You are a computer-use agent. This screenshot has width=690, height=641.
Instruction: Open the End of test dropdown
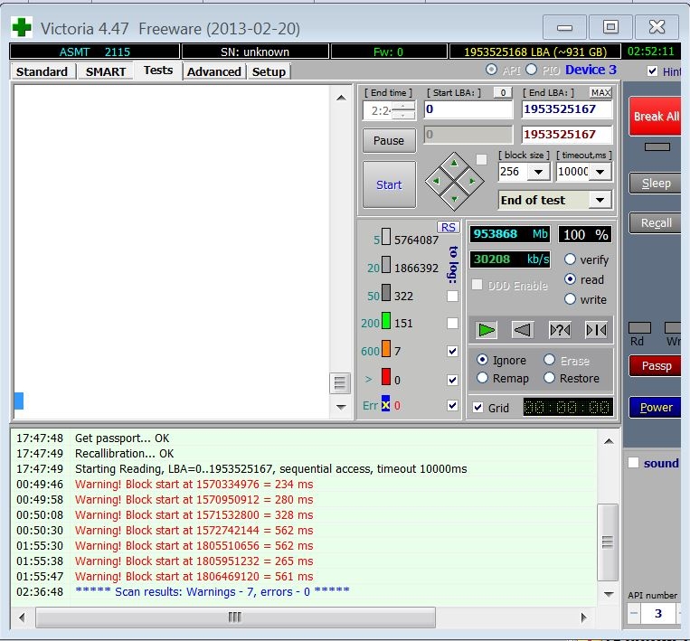[x=600, y=200]
